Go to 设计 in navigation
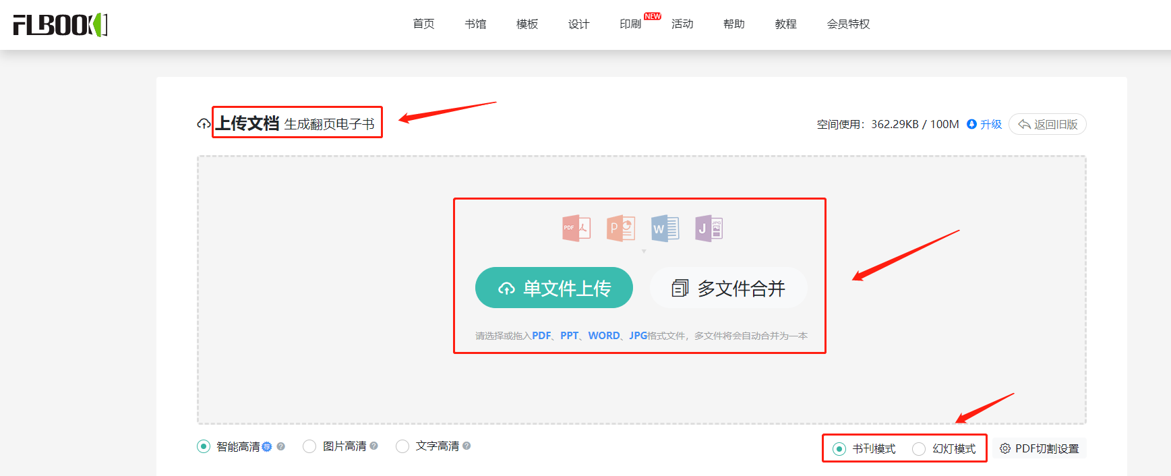Viewport: 1171px width, 476px height. coord(579,24)
